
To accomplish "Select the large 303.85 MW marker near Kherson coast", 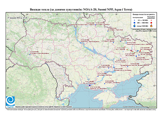I will pyautogui.click(x=90, y=85).
